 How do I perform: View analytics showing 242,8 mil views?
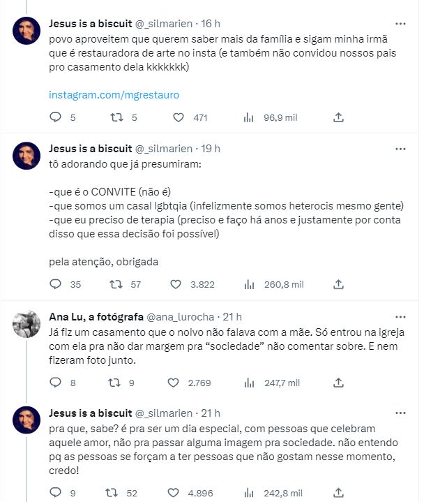[249, 493]
